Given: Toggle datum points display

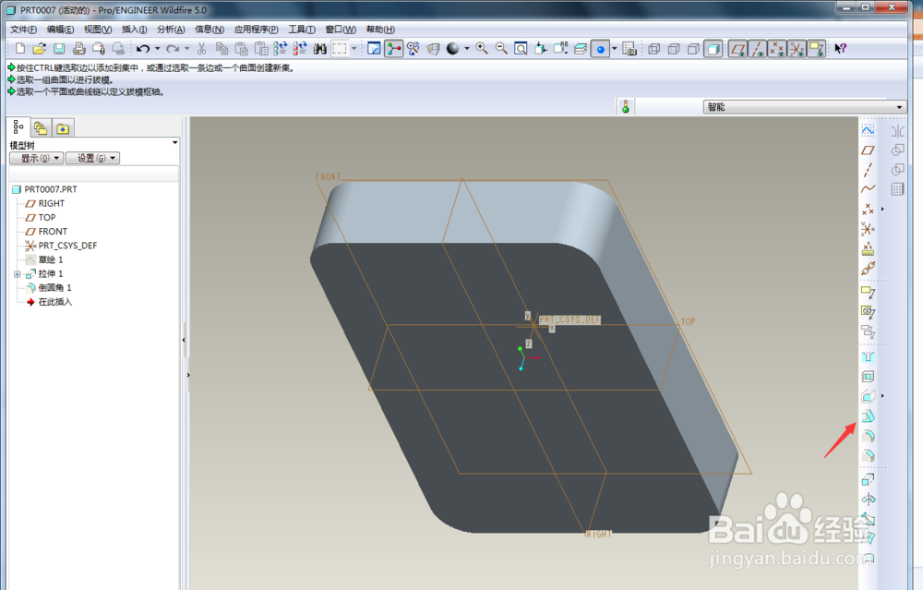Looking at the screenshot, I should tap(777, 49).
